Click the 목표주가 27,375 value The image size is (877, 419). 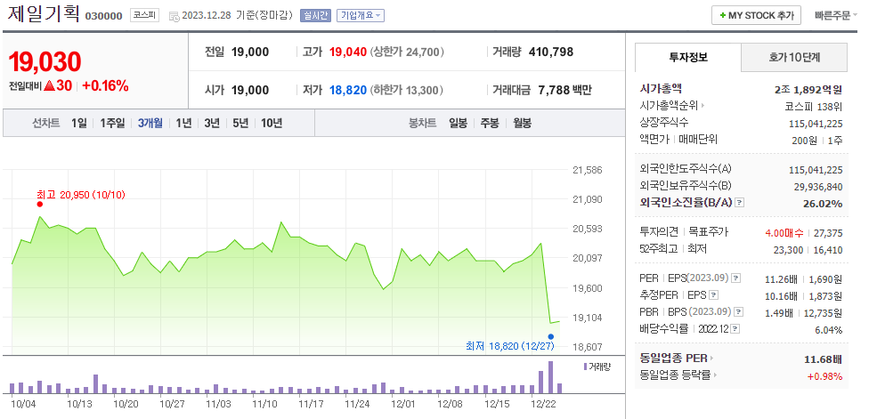pos(828,233)
